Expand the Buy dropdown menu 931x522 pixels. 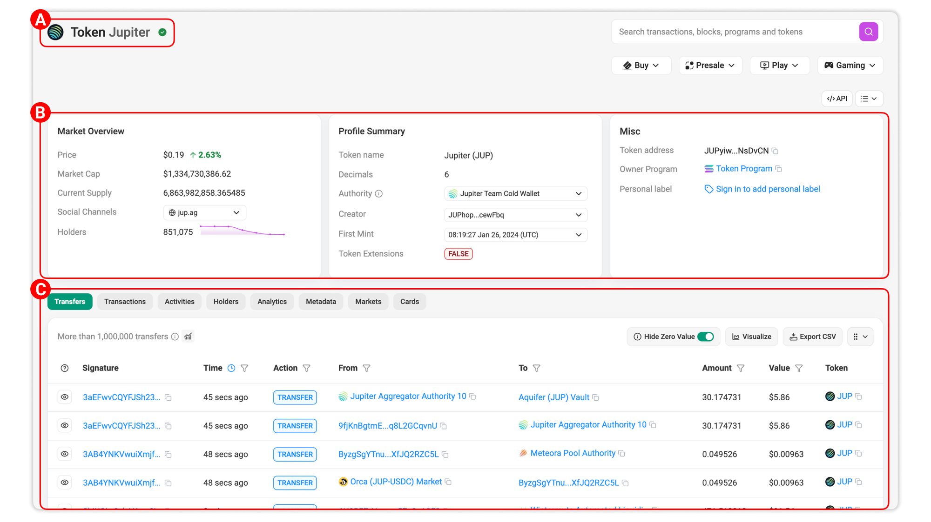pos(641,66)
